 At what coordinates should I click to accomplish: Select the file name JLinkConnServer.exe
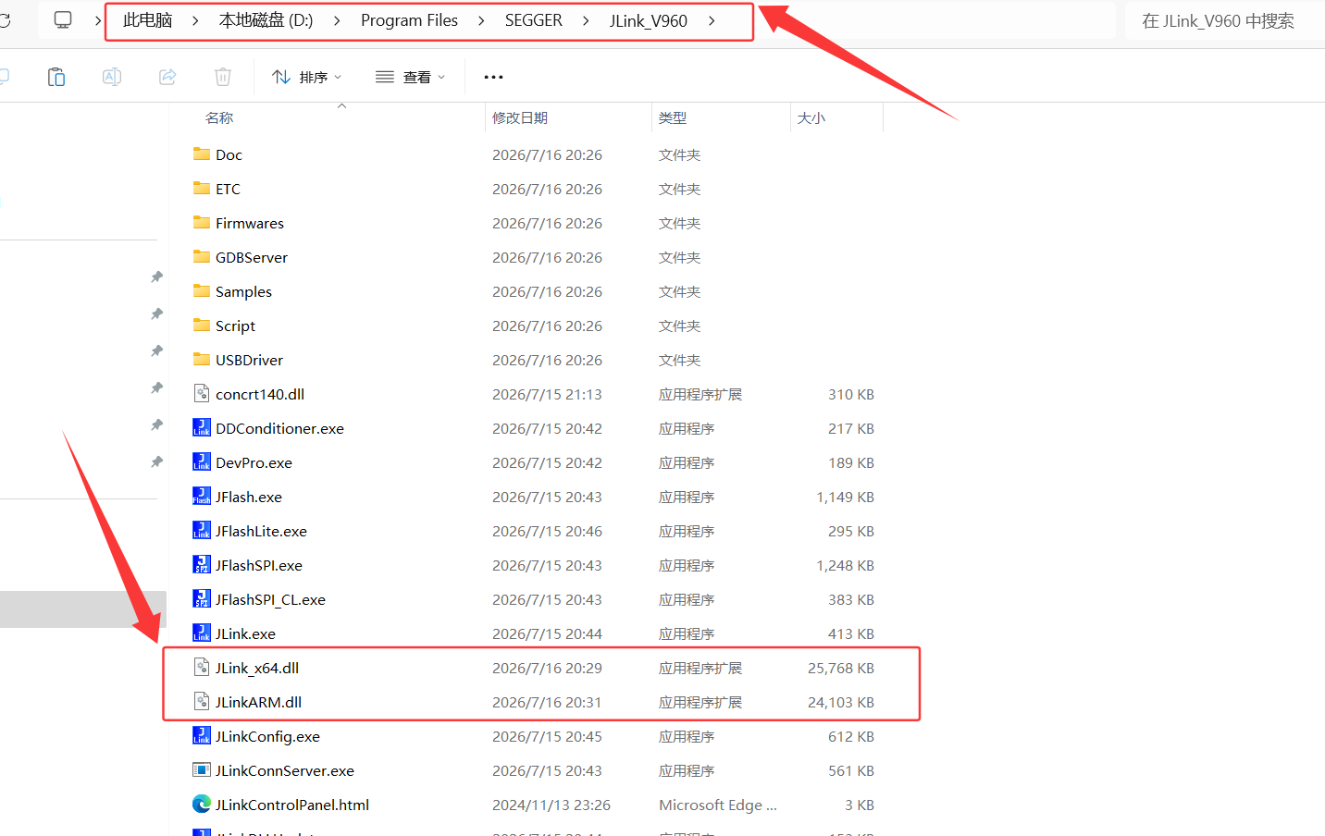pyautogui.click(x=285, y=770)
